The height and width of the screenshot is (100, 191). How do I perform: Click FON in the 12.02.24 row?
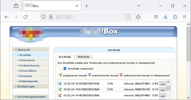click(110, 84)
